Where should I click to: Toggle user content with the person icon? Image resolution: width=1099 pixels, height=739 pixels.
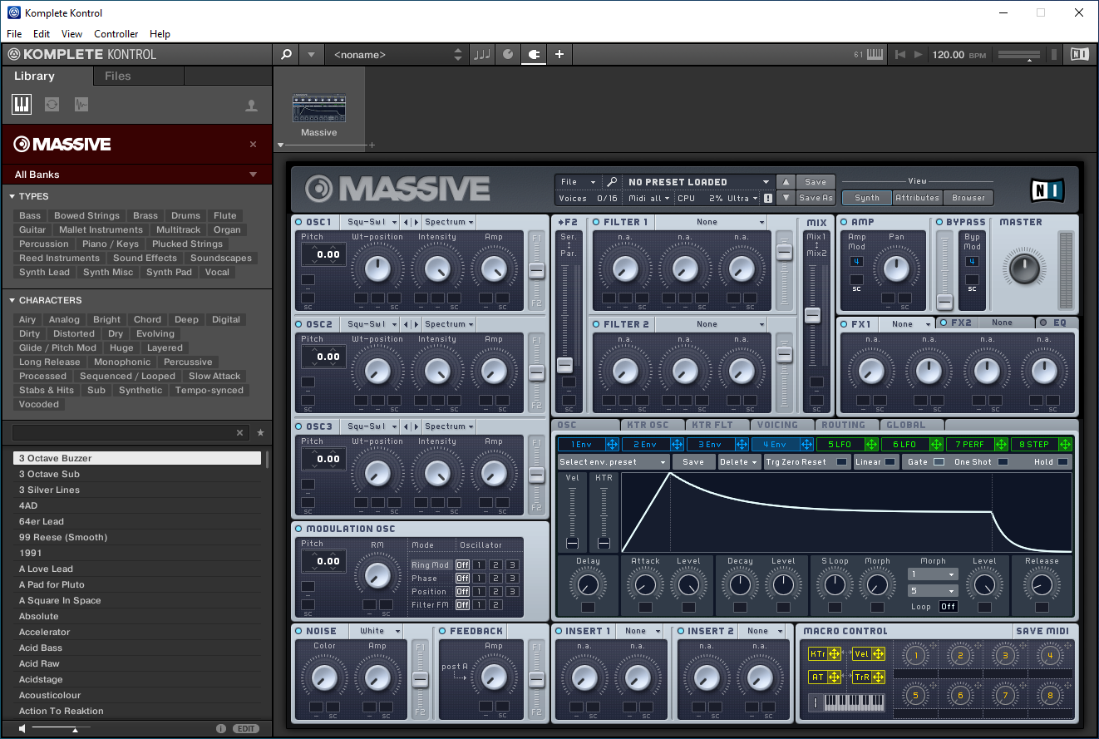251,106
